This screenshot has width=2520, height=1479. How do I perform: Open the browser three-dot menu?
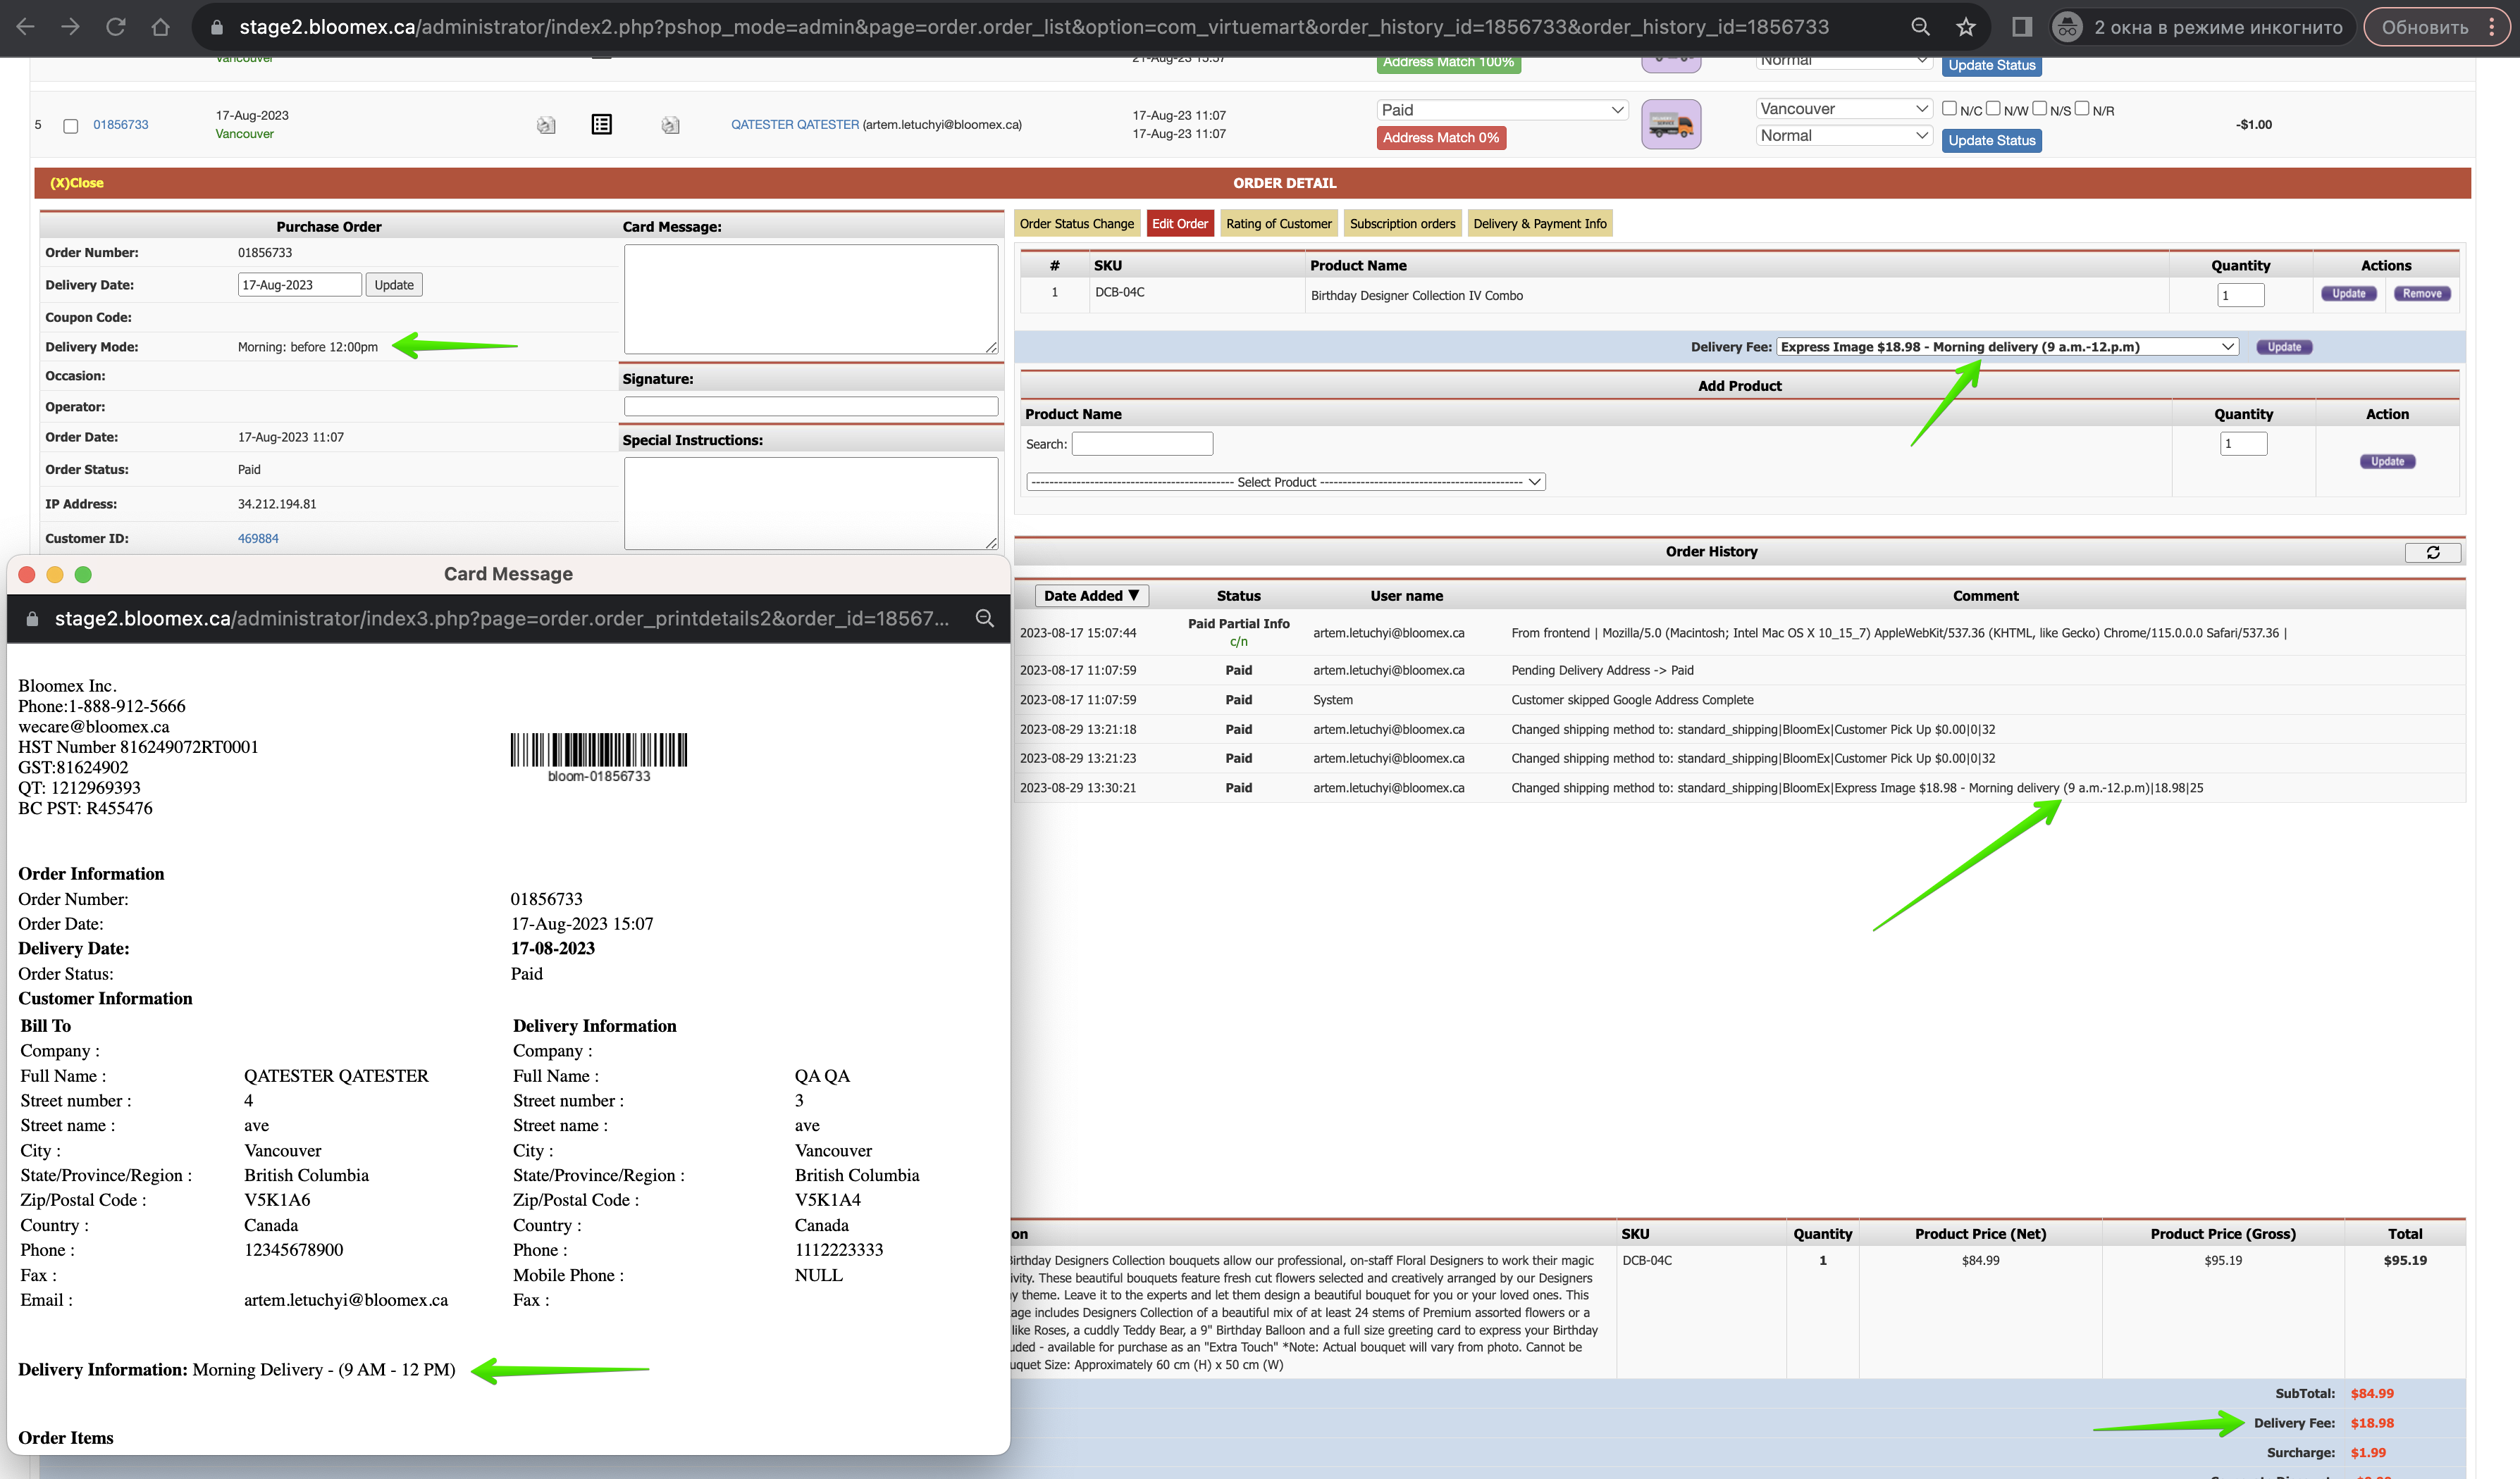pos(2491,27)
